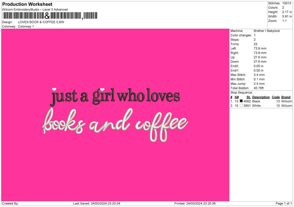
Task: Click the 'Up:' measurement value
Action: tap(260, 57)
